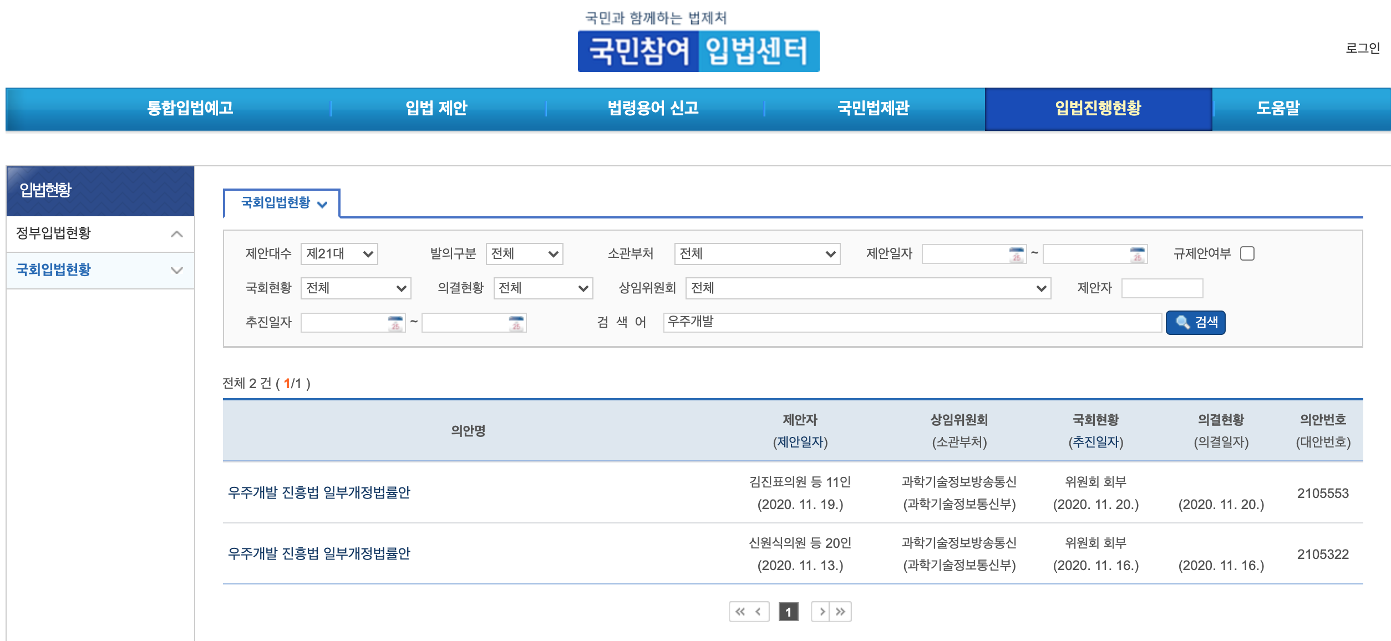Click the 국민참여 입법센터 logo

pyautogui.click(x=698, y=51)
